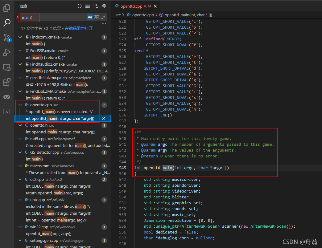This screenshot has height=248, width=322.
Task: Open the Extensions view
Action: pyautogui.click(x=7, y=82)
